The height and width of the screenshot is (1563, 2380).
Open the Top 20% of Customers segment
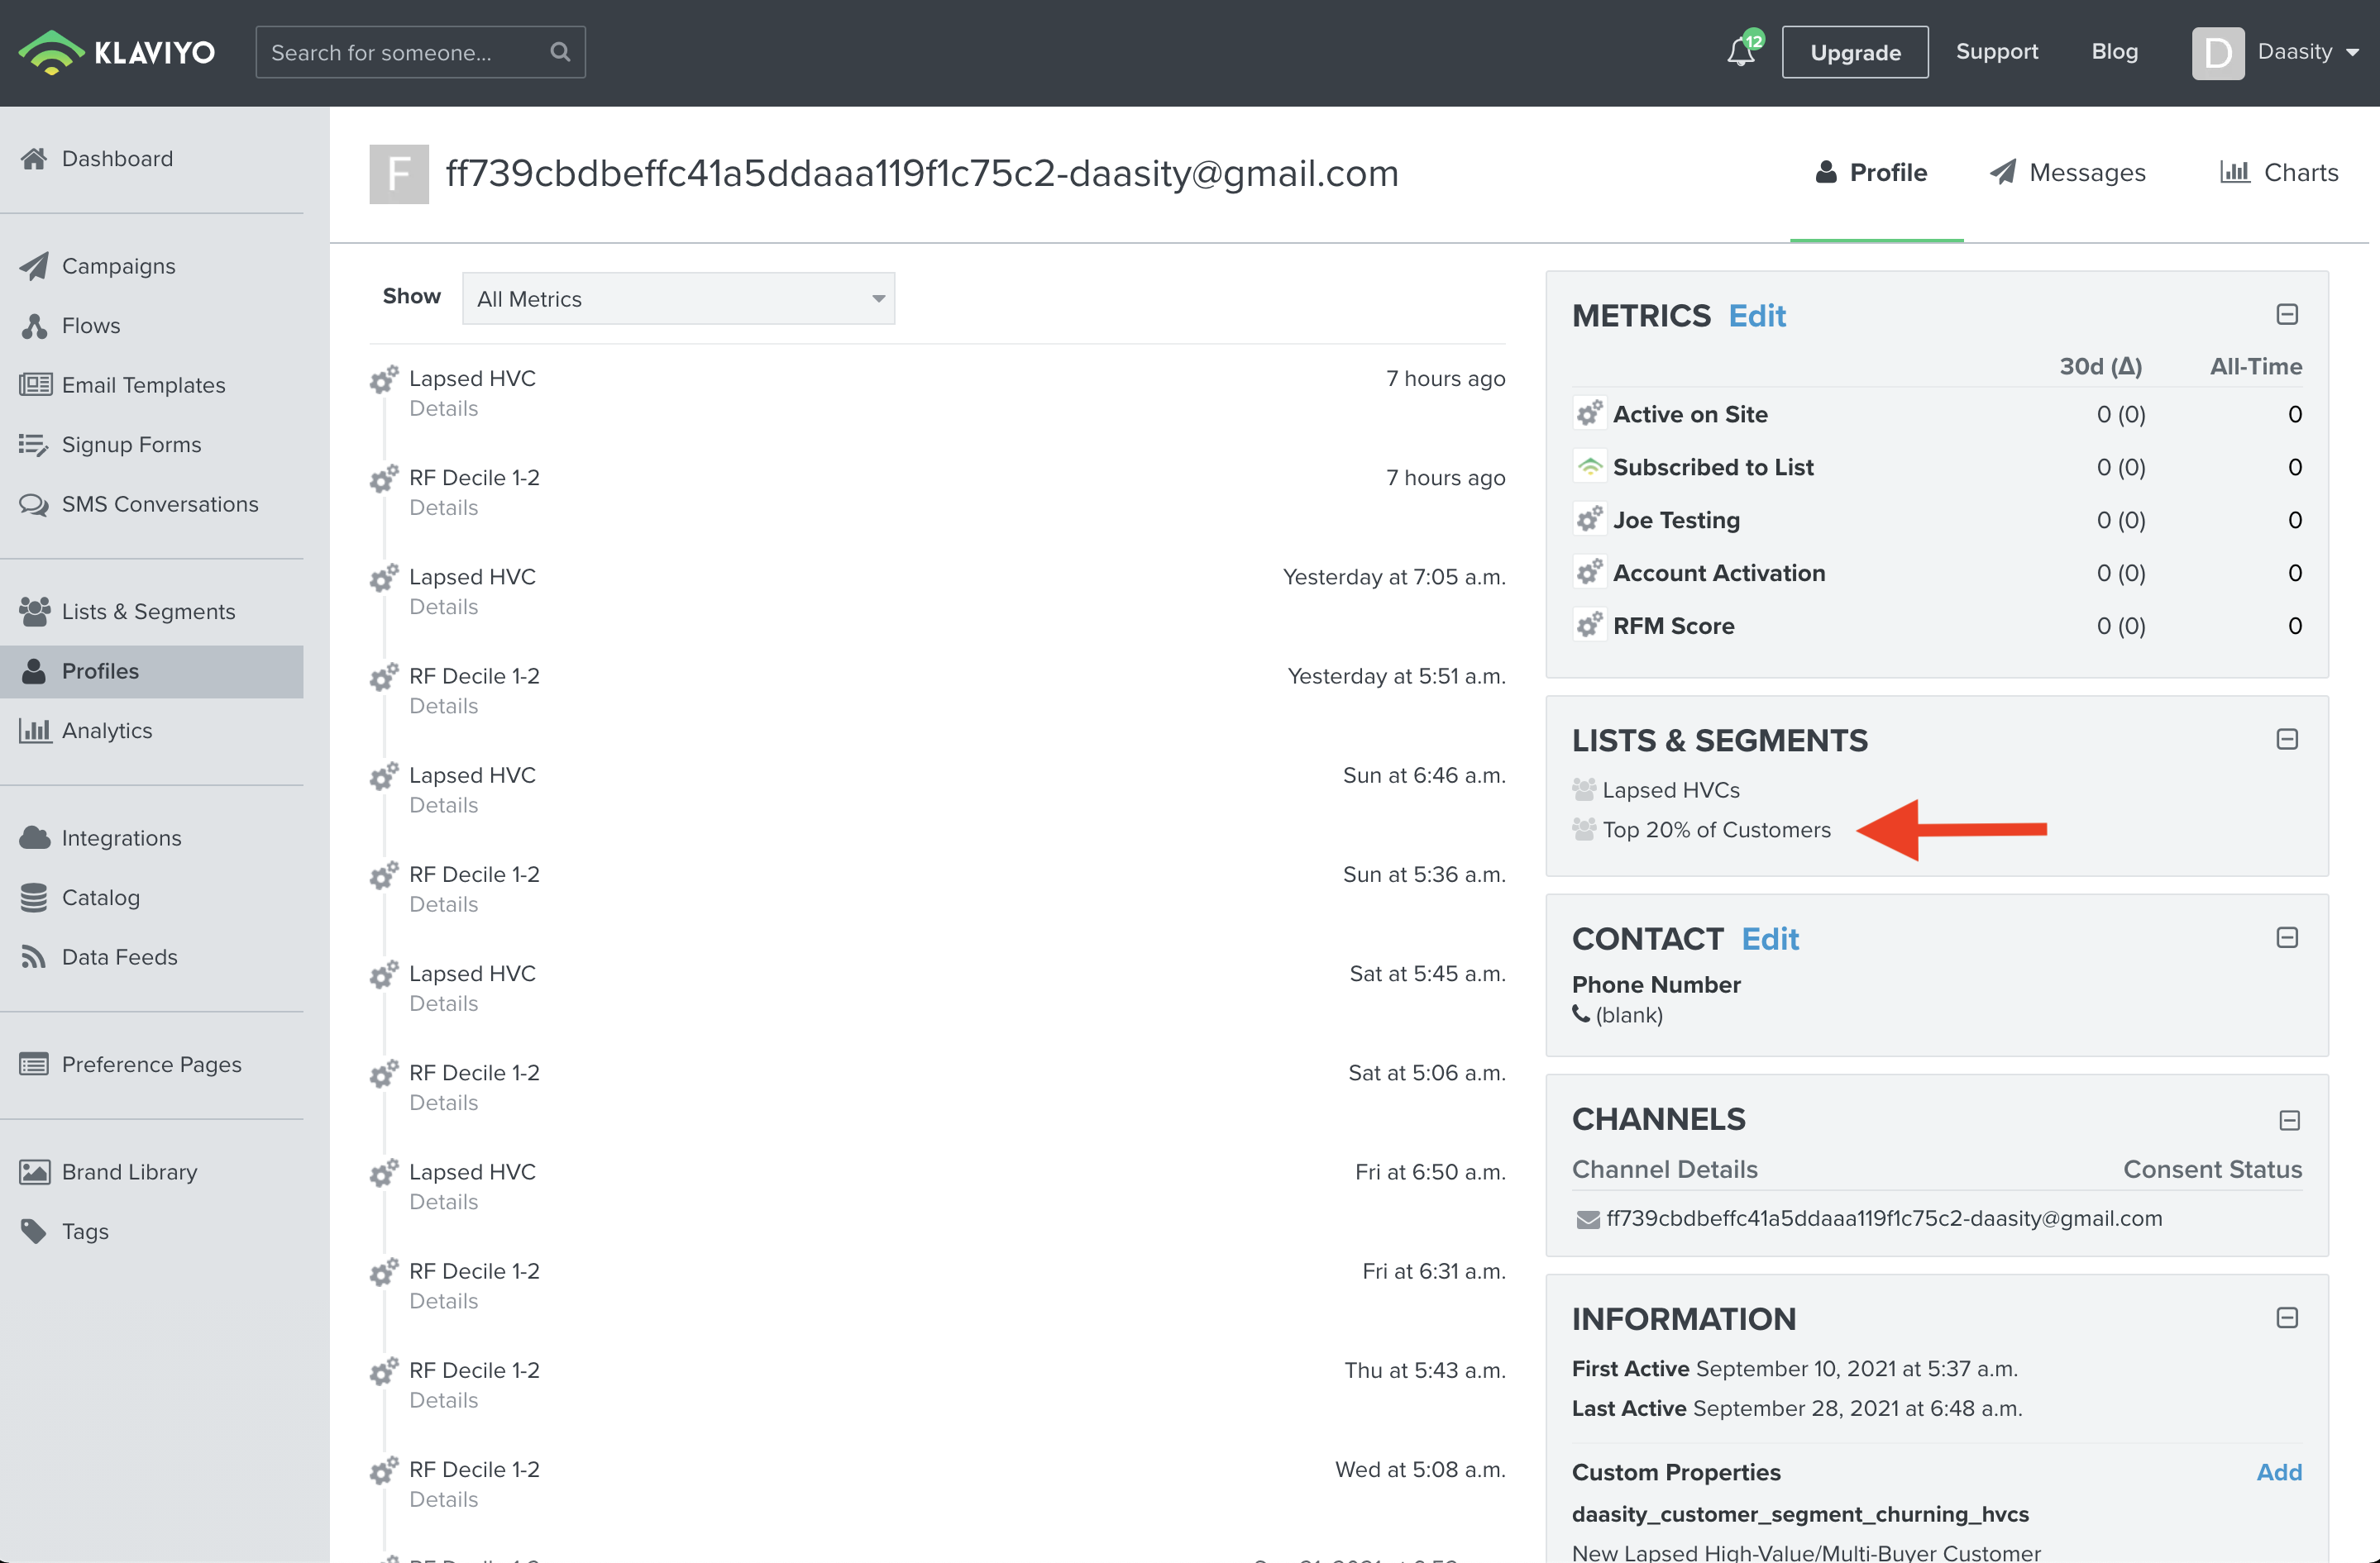[1716, 830]
